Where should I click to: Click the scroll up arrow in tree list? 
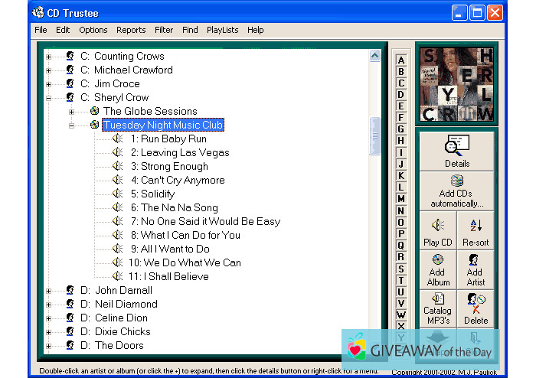coord(375,56)
